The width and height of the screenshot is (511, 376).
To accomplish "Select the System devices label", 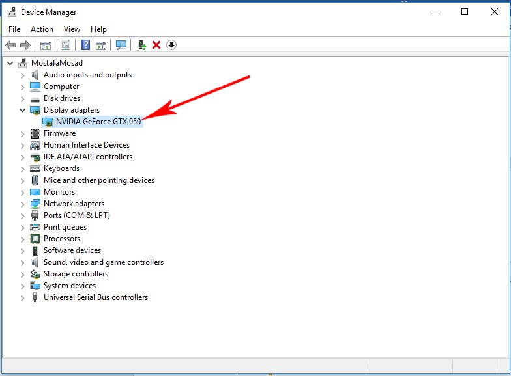I will pos(70,286).
